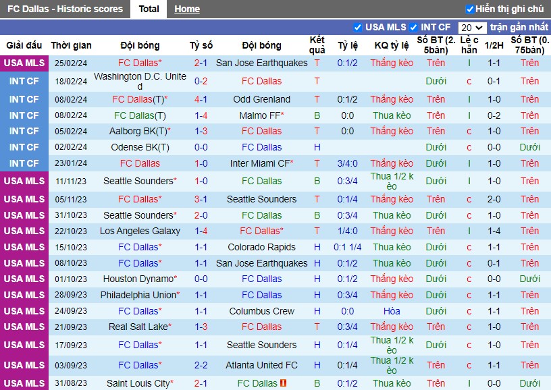Screen dimensions: 551x390
Task: Click the 3-1 score on 05/11/23
Action: point(201,200)
